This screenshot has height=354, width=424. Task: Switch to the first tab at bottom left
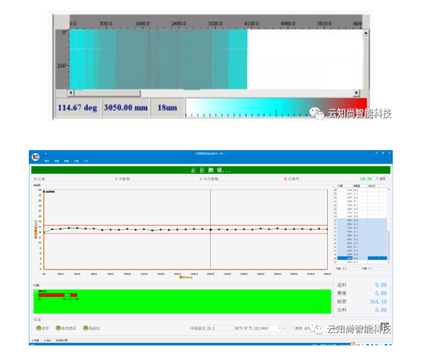(x=35, y=341)
